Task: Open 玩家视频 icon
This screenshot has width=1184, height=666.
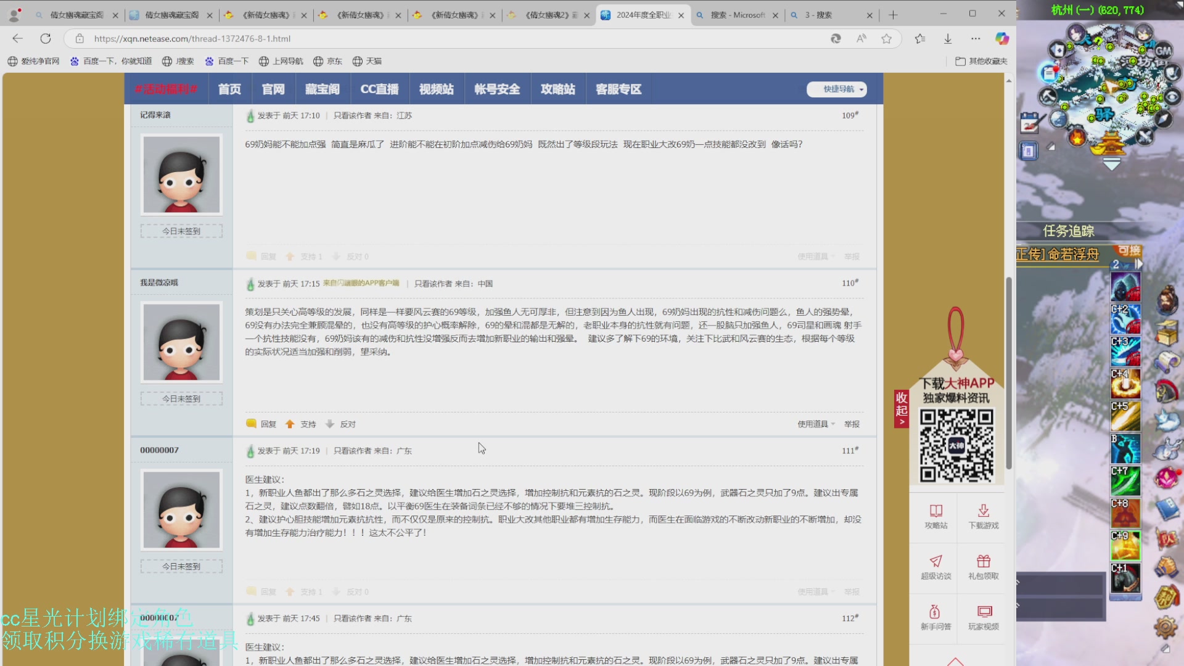Action: point(983,618)
